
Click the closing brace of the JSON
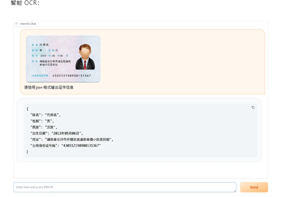27,151
